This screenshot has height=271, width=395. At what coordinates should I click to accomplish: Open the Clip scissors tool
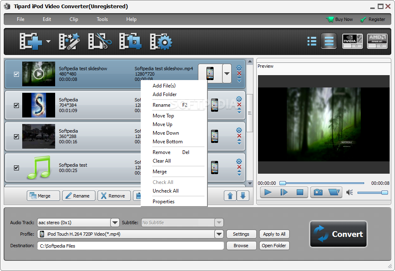tap(100, 41)
